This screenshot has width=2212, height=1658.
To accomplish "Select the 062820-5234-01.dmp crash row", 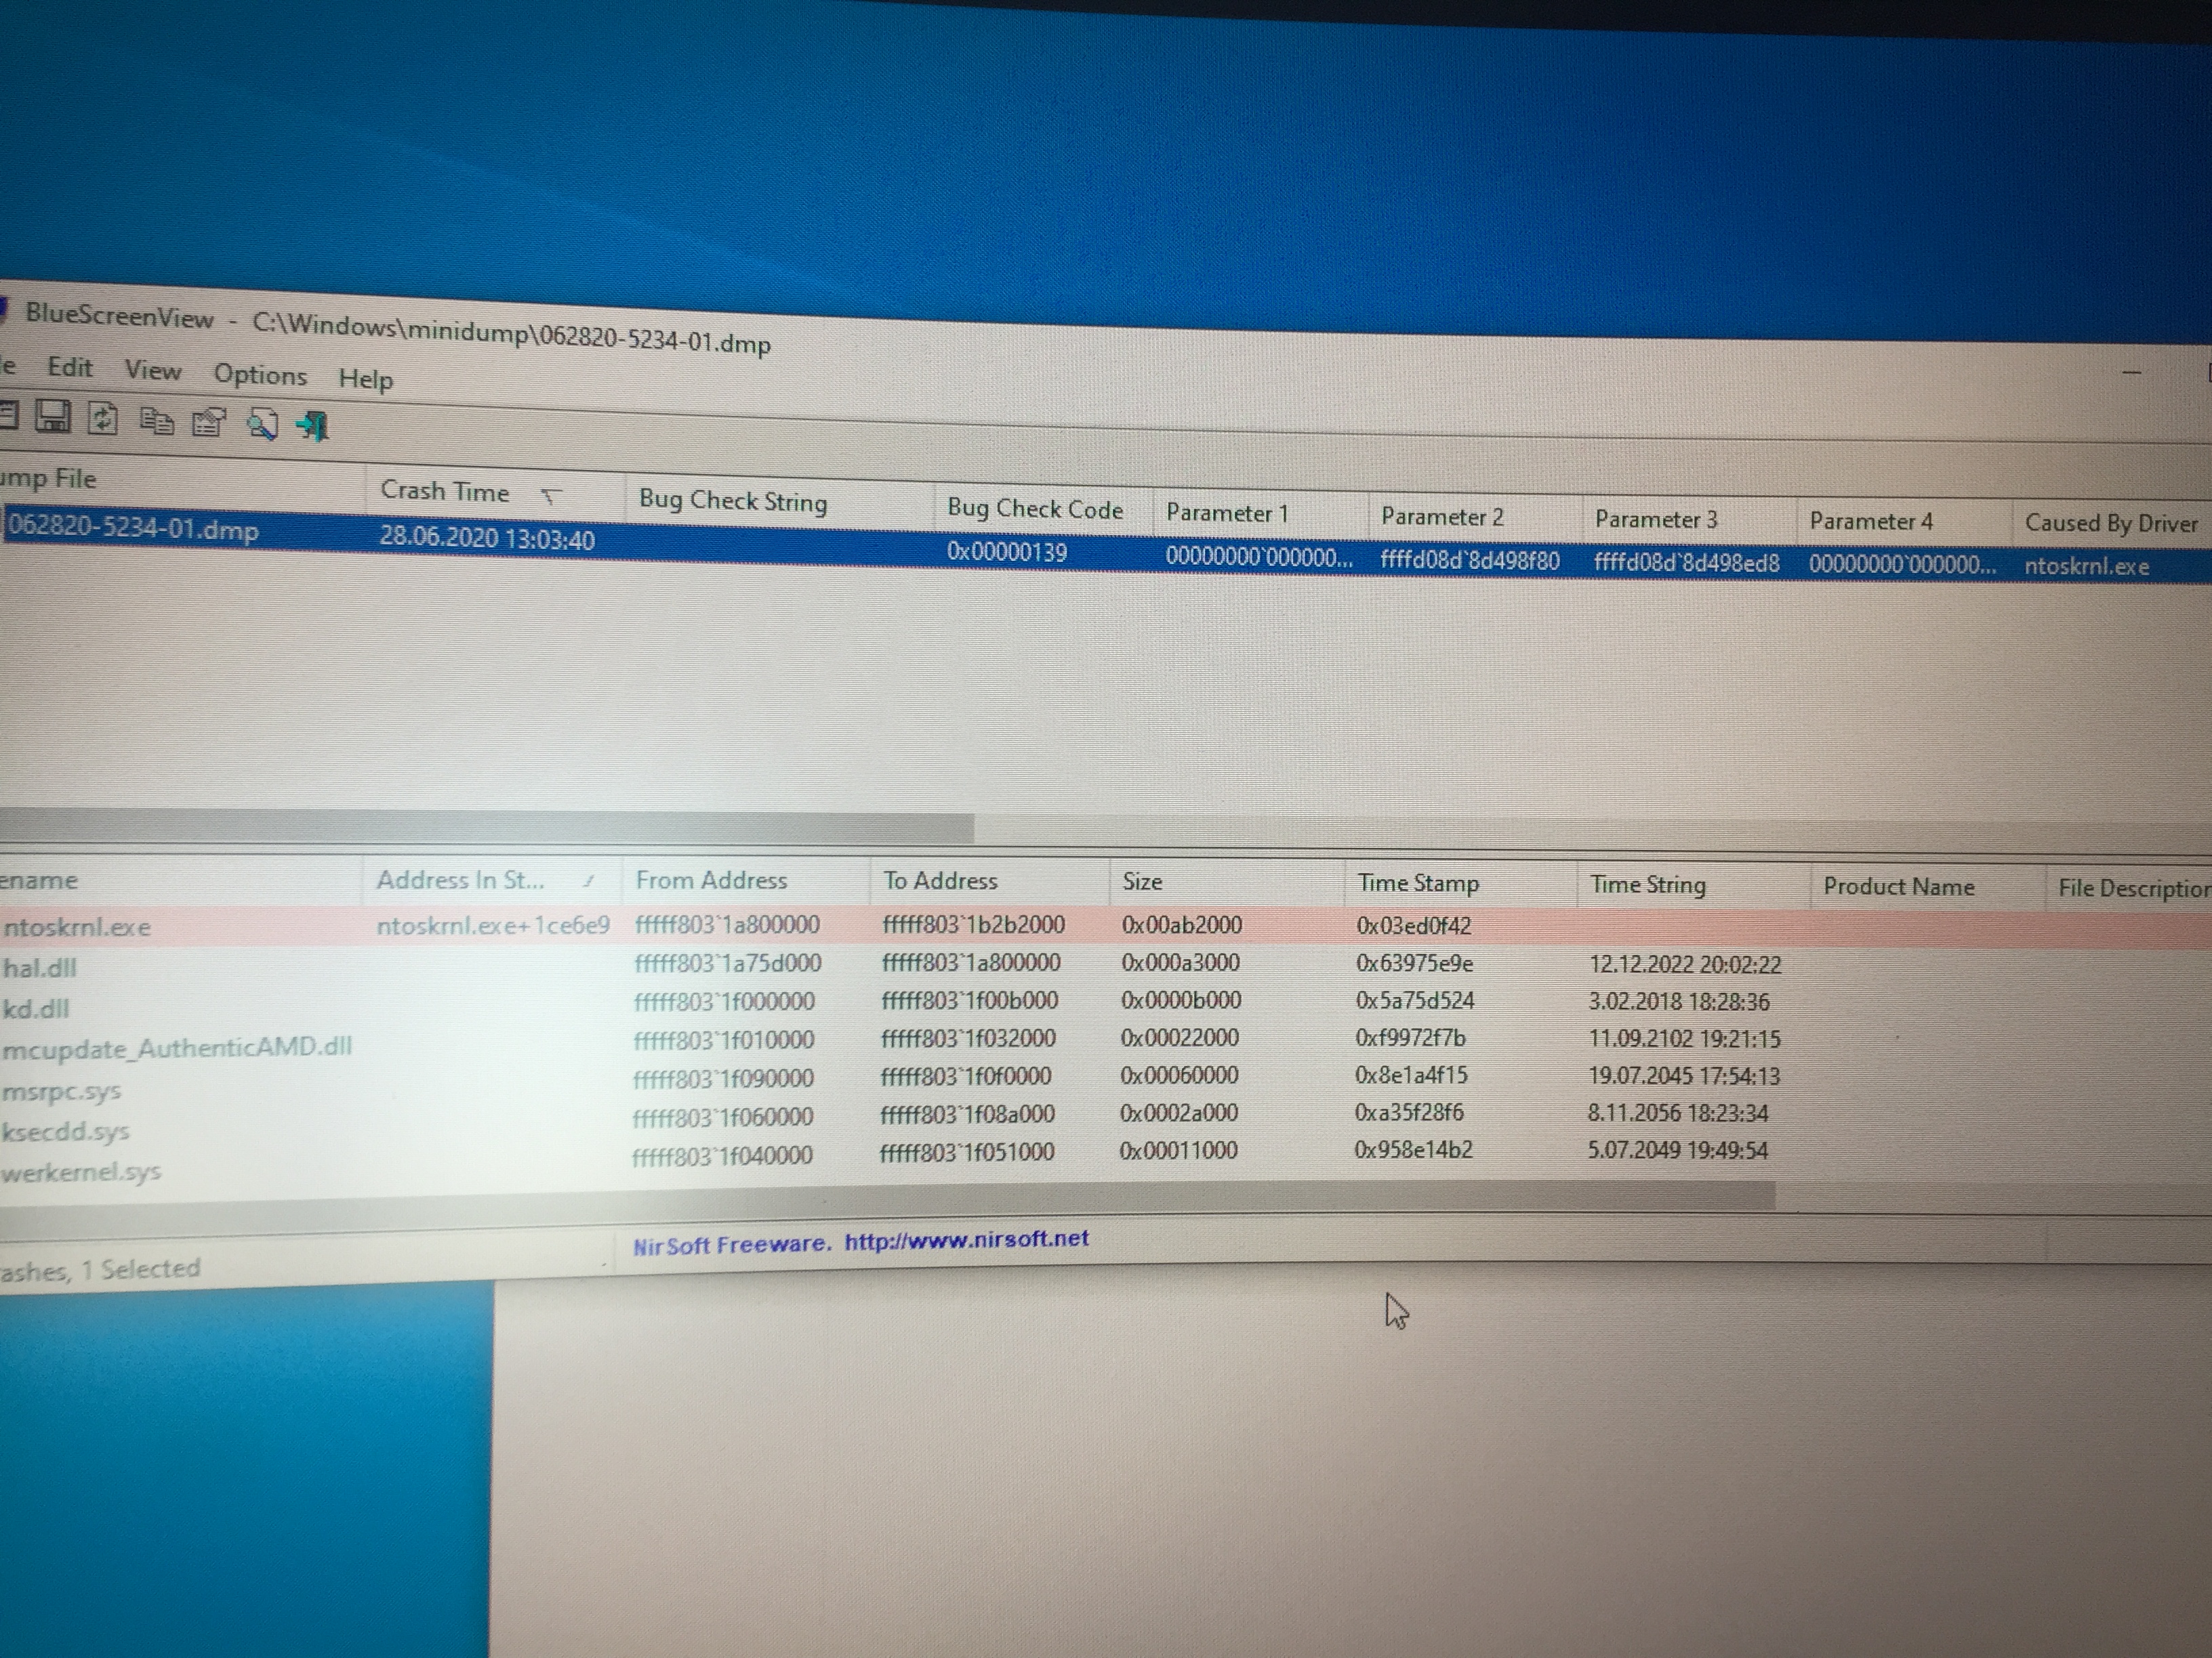I will click(134, 529).
